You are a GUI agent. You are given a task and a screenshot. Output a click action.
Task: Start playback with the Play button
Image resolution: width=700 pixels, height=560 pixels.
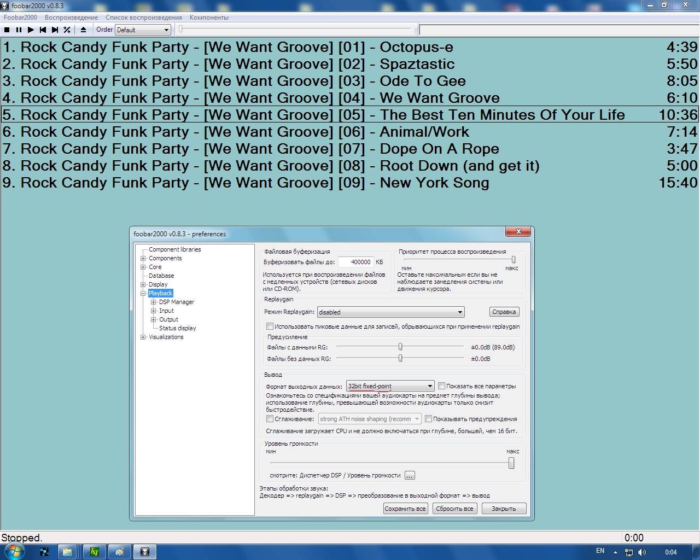click(31, 30)
